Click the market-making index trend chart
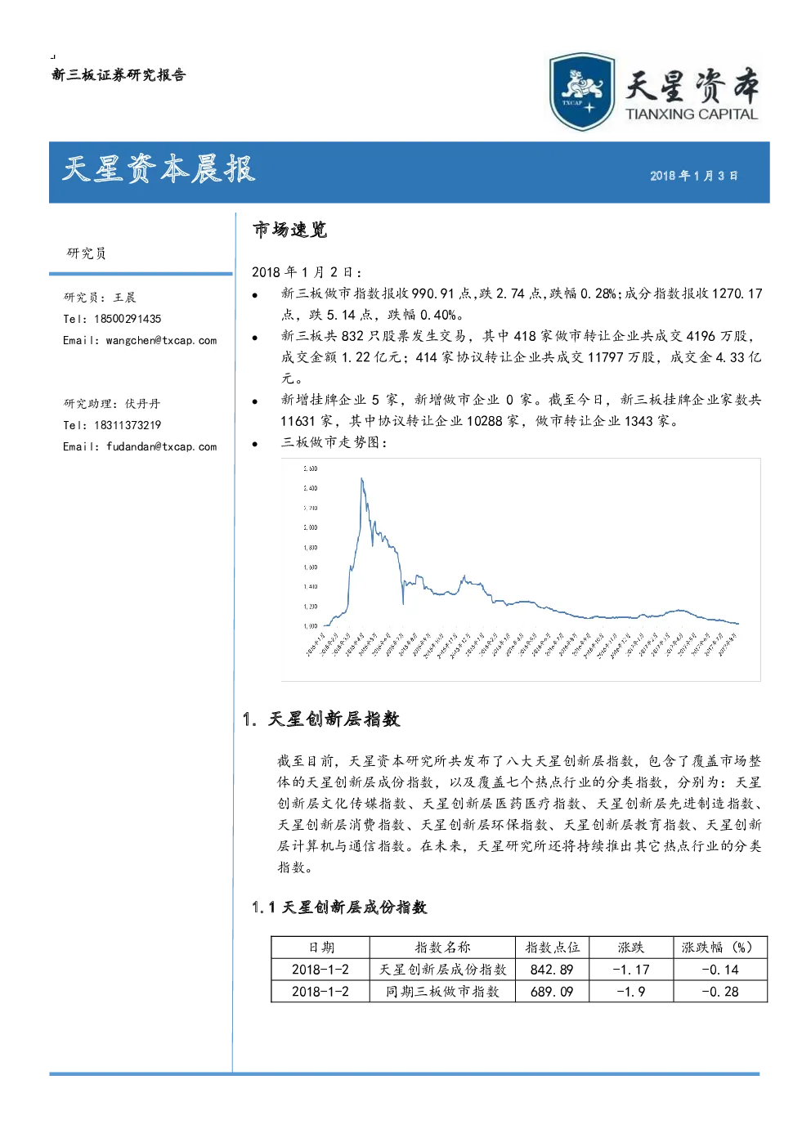The height and width of the screenshot is (1147, 811). point(521,569)
